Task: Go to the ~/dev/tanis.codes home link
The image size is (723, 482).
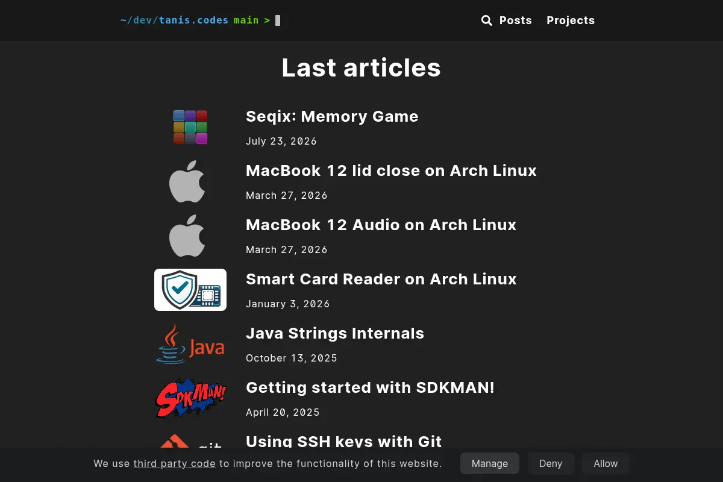Action: (x=174, y=20)
